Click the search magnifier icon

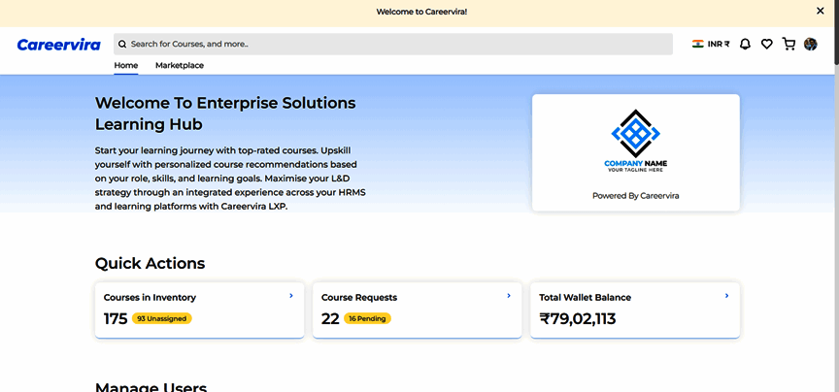pyautogui.click(x=122, y=44)
